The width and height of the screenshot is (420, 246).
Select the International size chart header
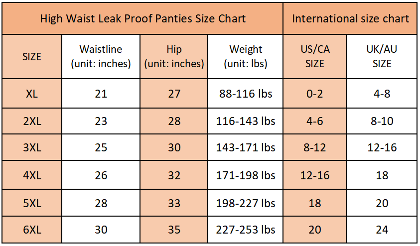point(350,18)
